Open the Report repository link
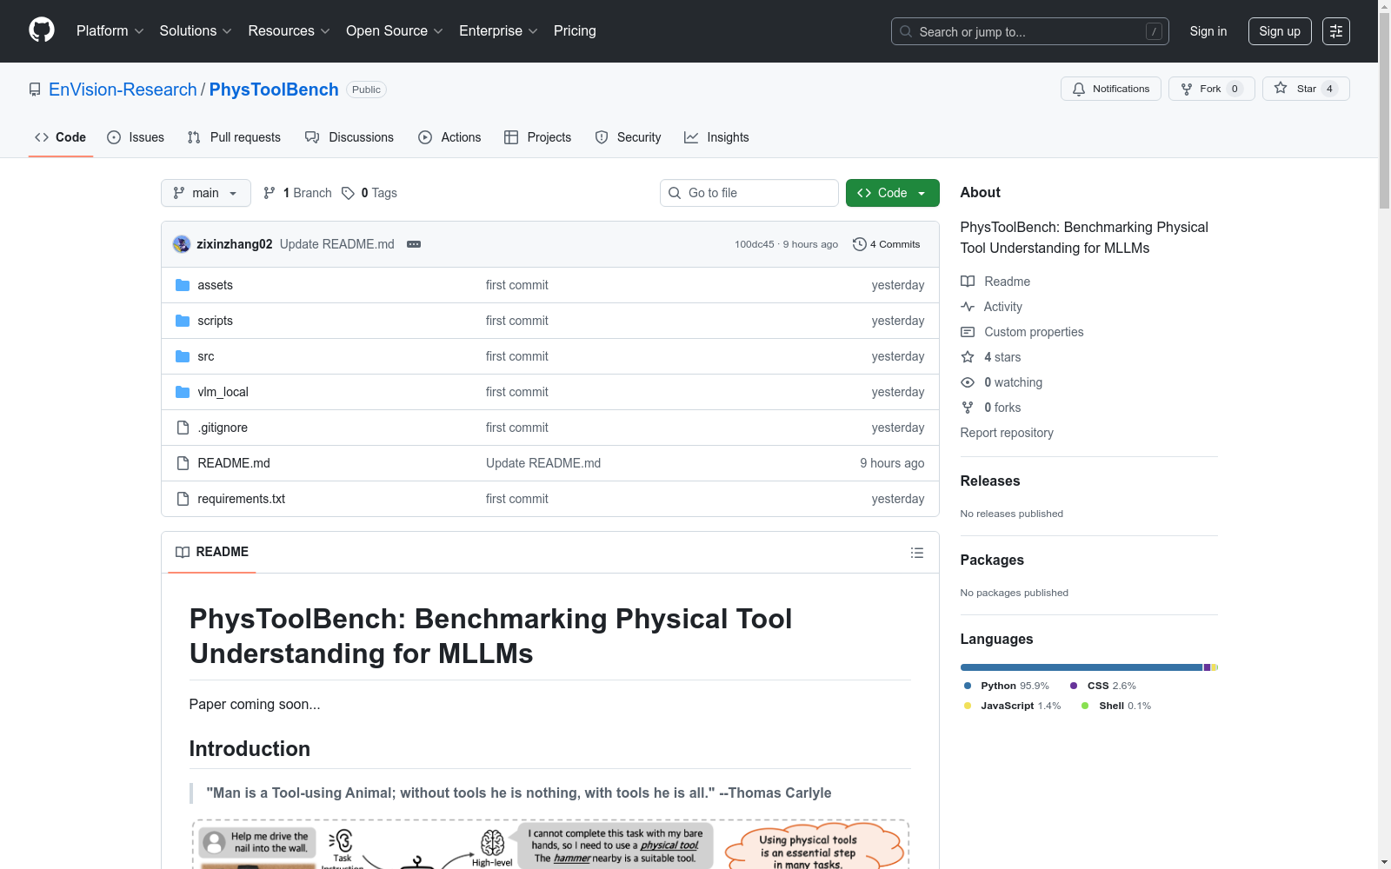Screen dimensions: 1391x869 point(1007,433)
